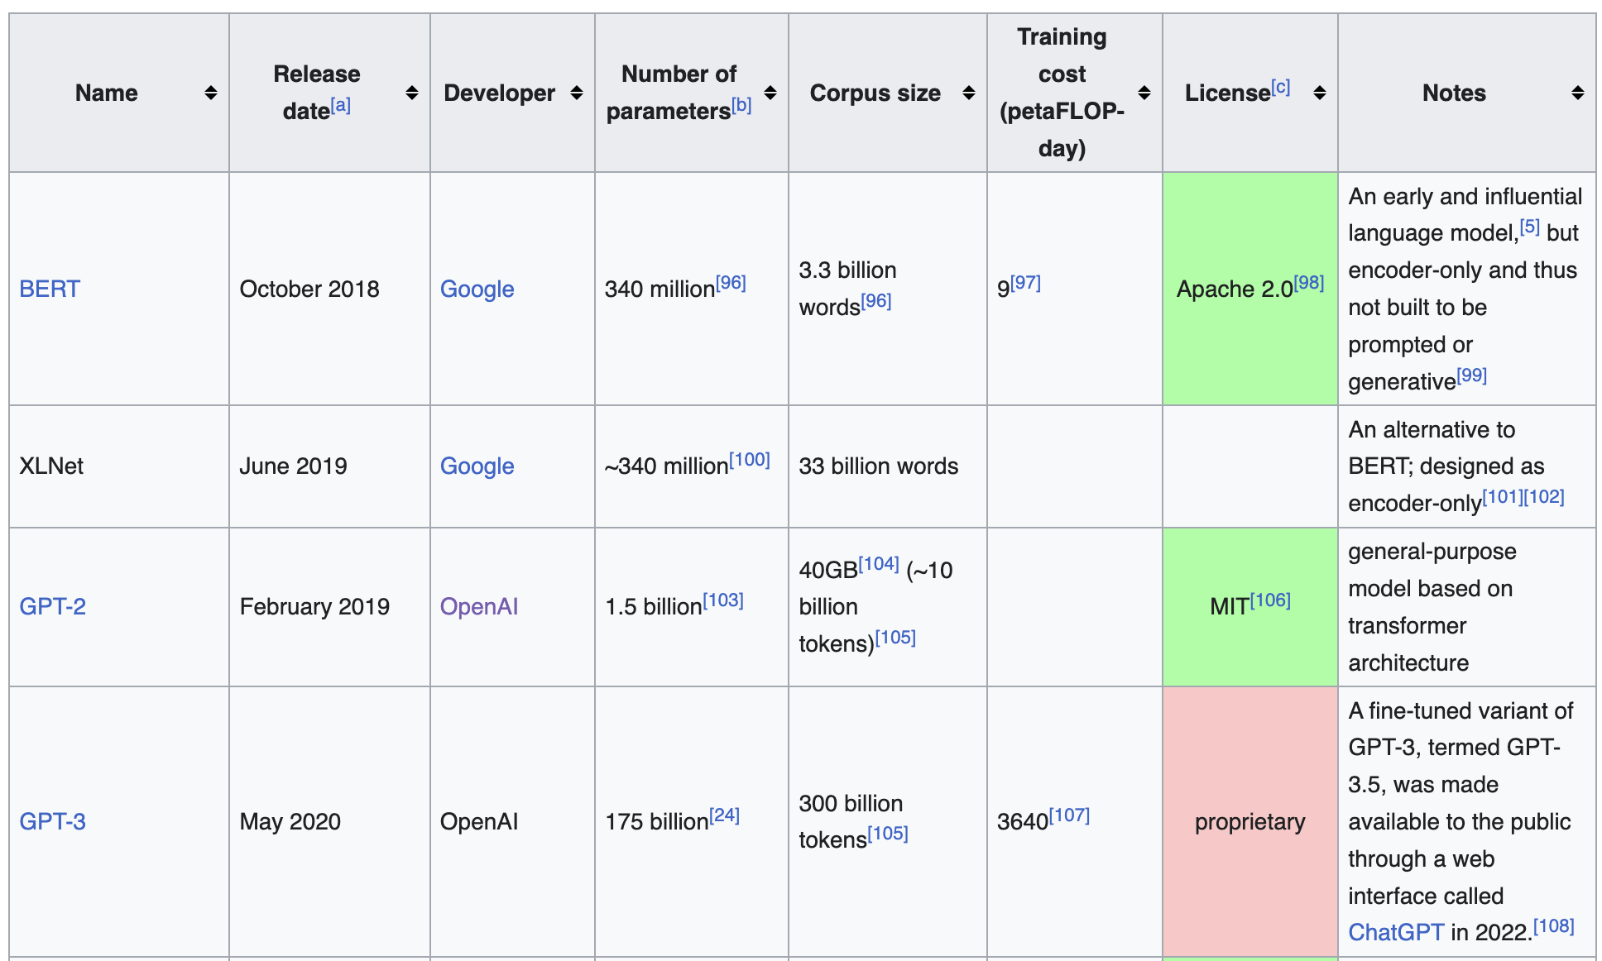Sort by Notes column arrows

[1578, 93]
